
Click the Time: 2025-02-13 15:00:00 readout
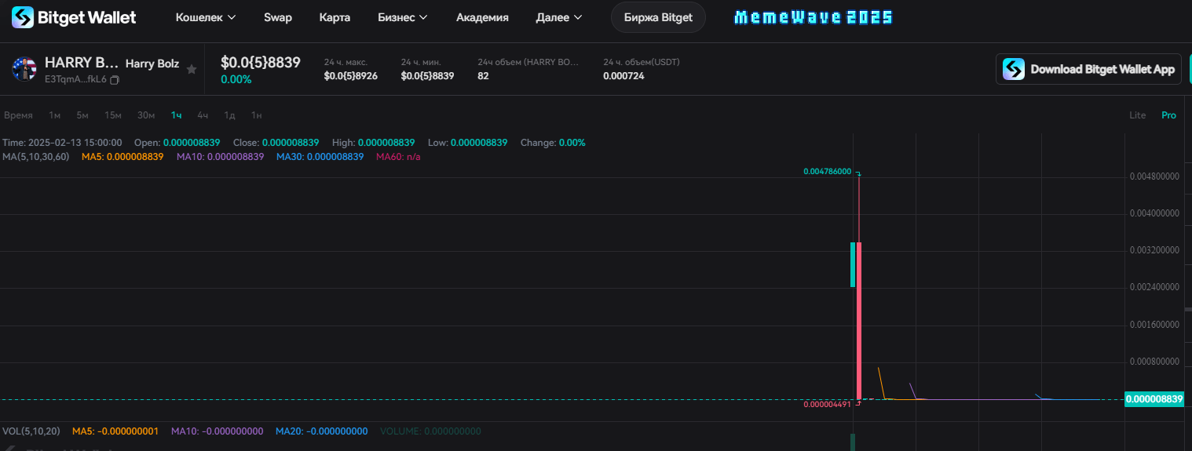tap(62, 143)
